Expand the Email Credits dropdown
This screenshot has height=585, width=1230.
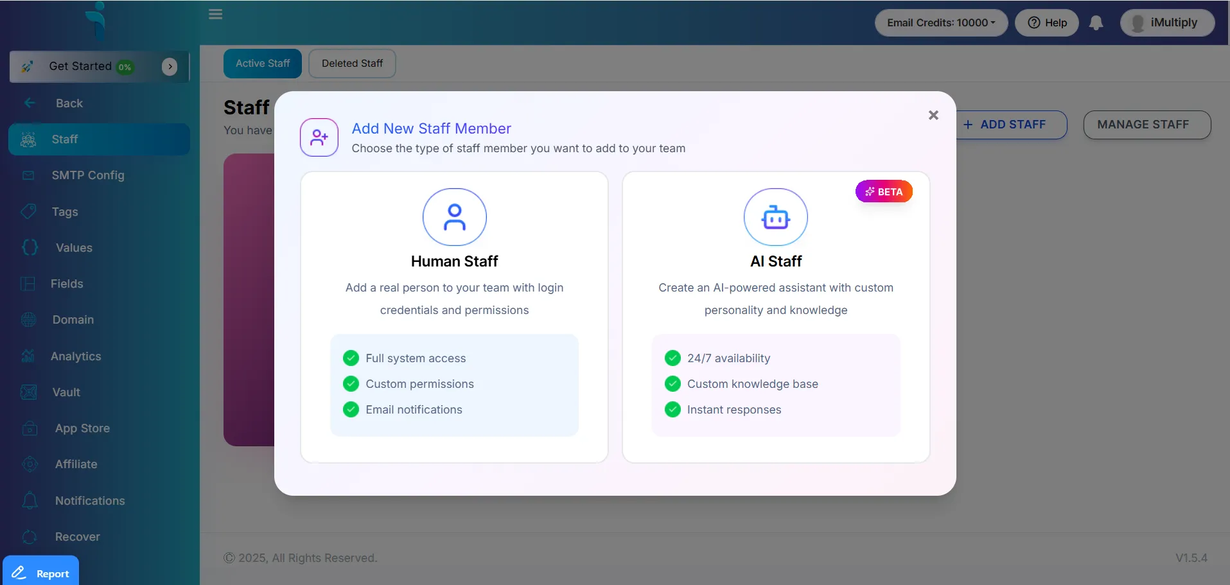tap(940, 23)
